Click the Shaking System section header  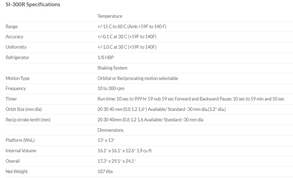coord(112,68)
